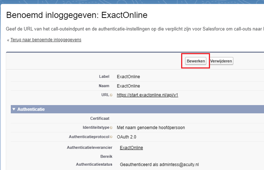Open the ExactOnline Authenticatieleverancier link

click(131, 147)
